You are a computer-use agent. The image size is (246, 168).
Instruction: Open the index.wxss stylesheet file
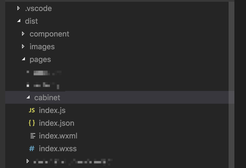point(58,148)
